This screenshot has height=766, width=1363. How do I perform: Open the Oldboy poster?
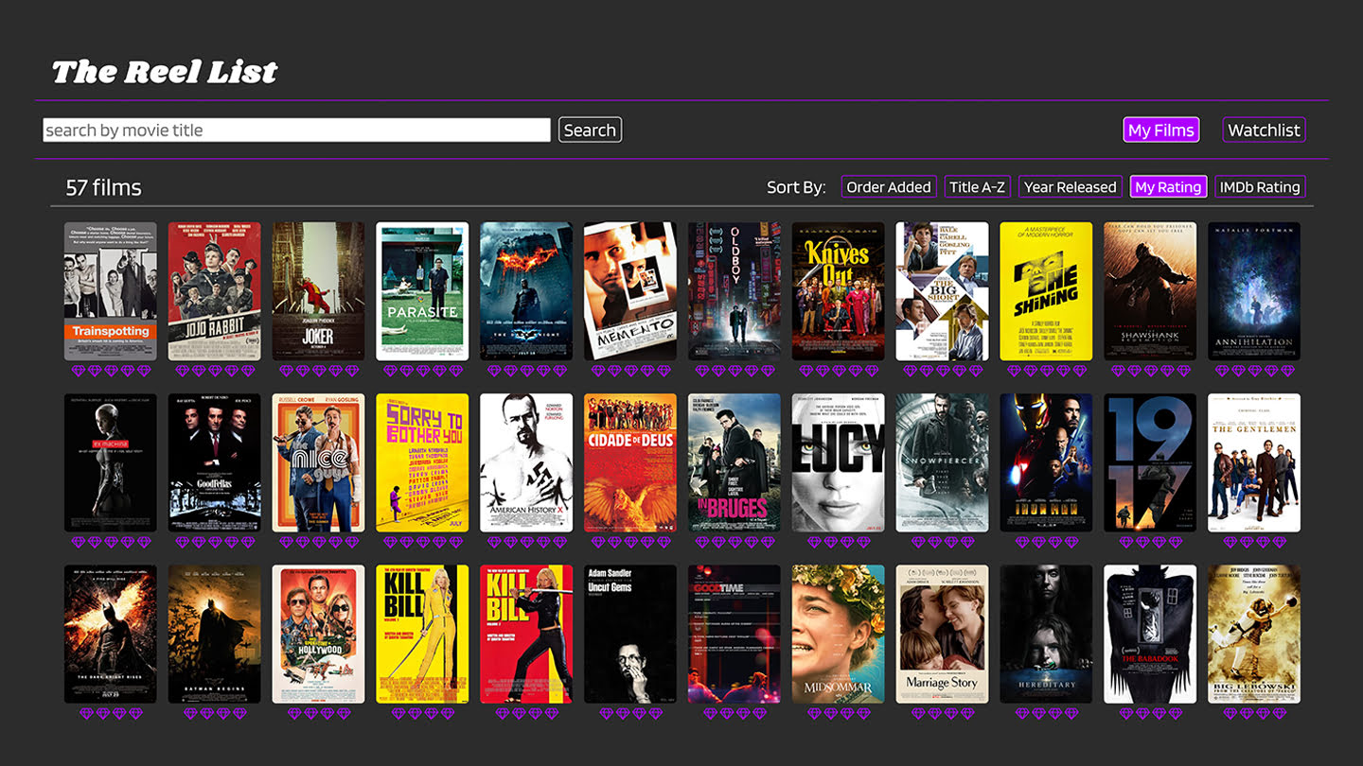tap(735, 291)
